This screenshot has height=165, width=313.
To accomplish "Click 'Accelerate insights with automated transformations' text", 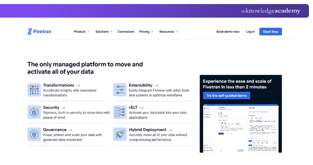I will 70,93.
